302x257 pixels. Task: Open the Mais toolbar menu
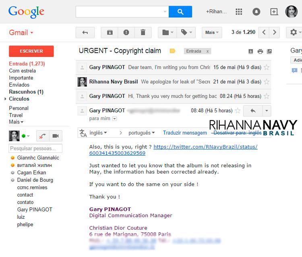click(212, 32)
